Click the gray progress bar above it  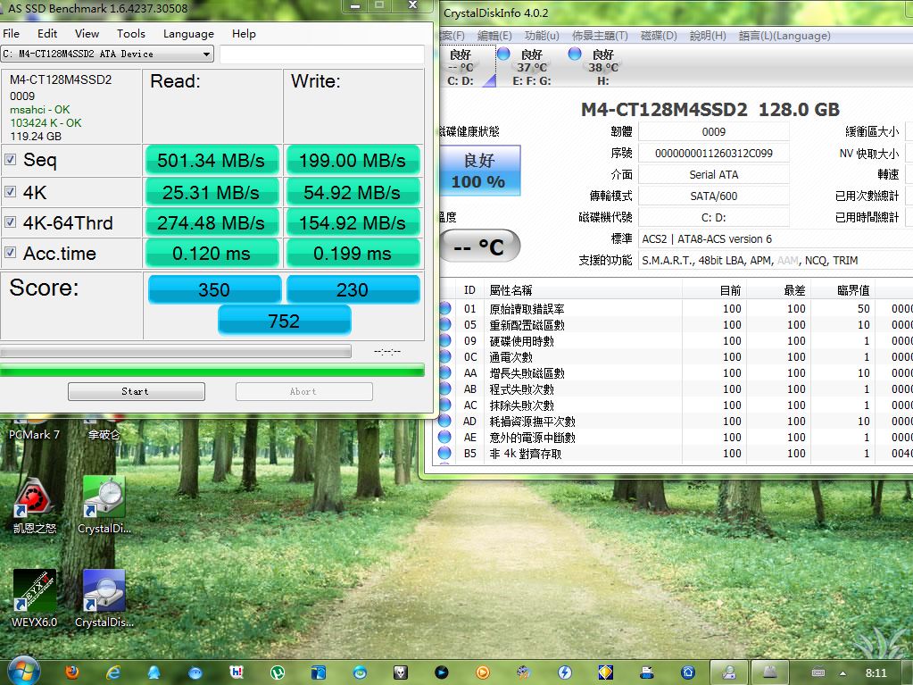(175, 351)
